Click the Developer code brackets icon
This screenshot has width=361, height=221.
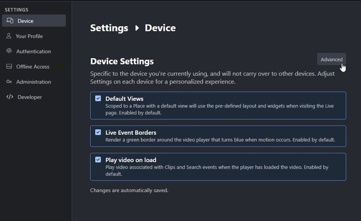coord(9,97)
